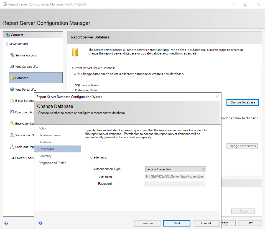Select MEMCM\SSRS server node
The image size is (265, 229).
pos(18,44)
